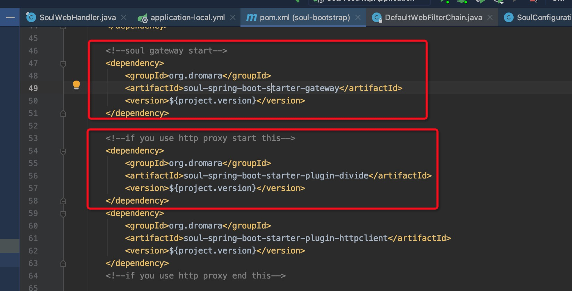Click soul-spring-boot-starter-plugin-httpclient artifactId text
This screenshot has height=291, width=572.
tap(286, 238)
